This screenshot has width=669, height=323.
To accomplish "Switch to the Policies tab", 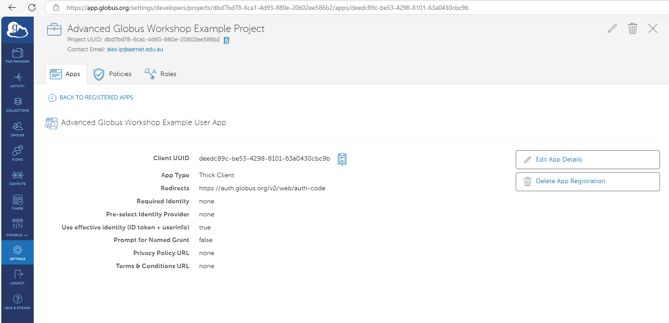I will 112,74.
